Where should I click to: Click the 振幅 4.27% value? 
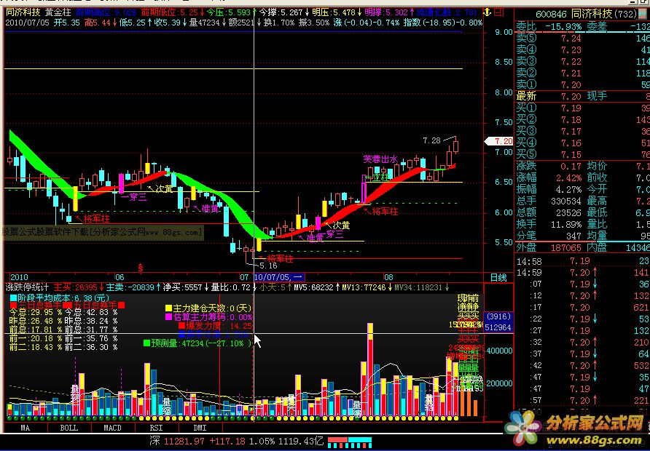pyautogui.click(x=568, y=189)
